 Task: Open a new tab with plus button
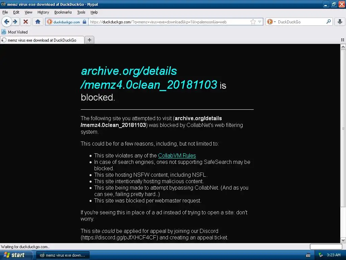tap(89, 40)
